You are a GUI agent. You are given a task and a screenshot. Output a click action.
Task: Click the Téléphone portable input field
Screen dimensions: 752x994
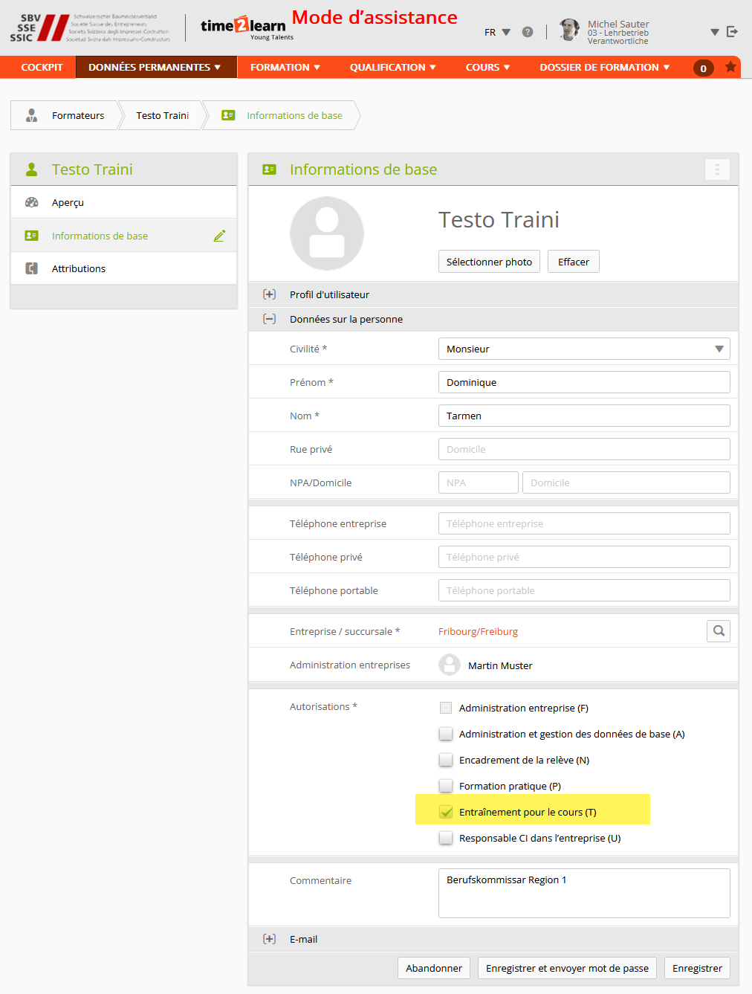coord(584,590)
